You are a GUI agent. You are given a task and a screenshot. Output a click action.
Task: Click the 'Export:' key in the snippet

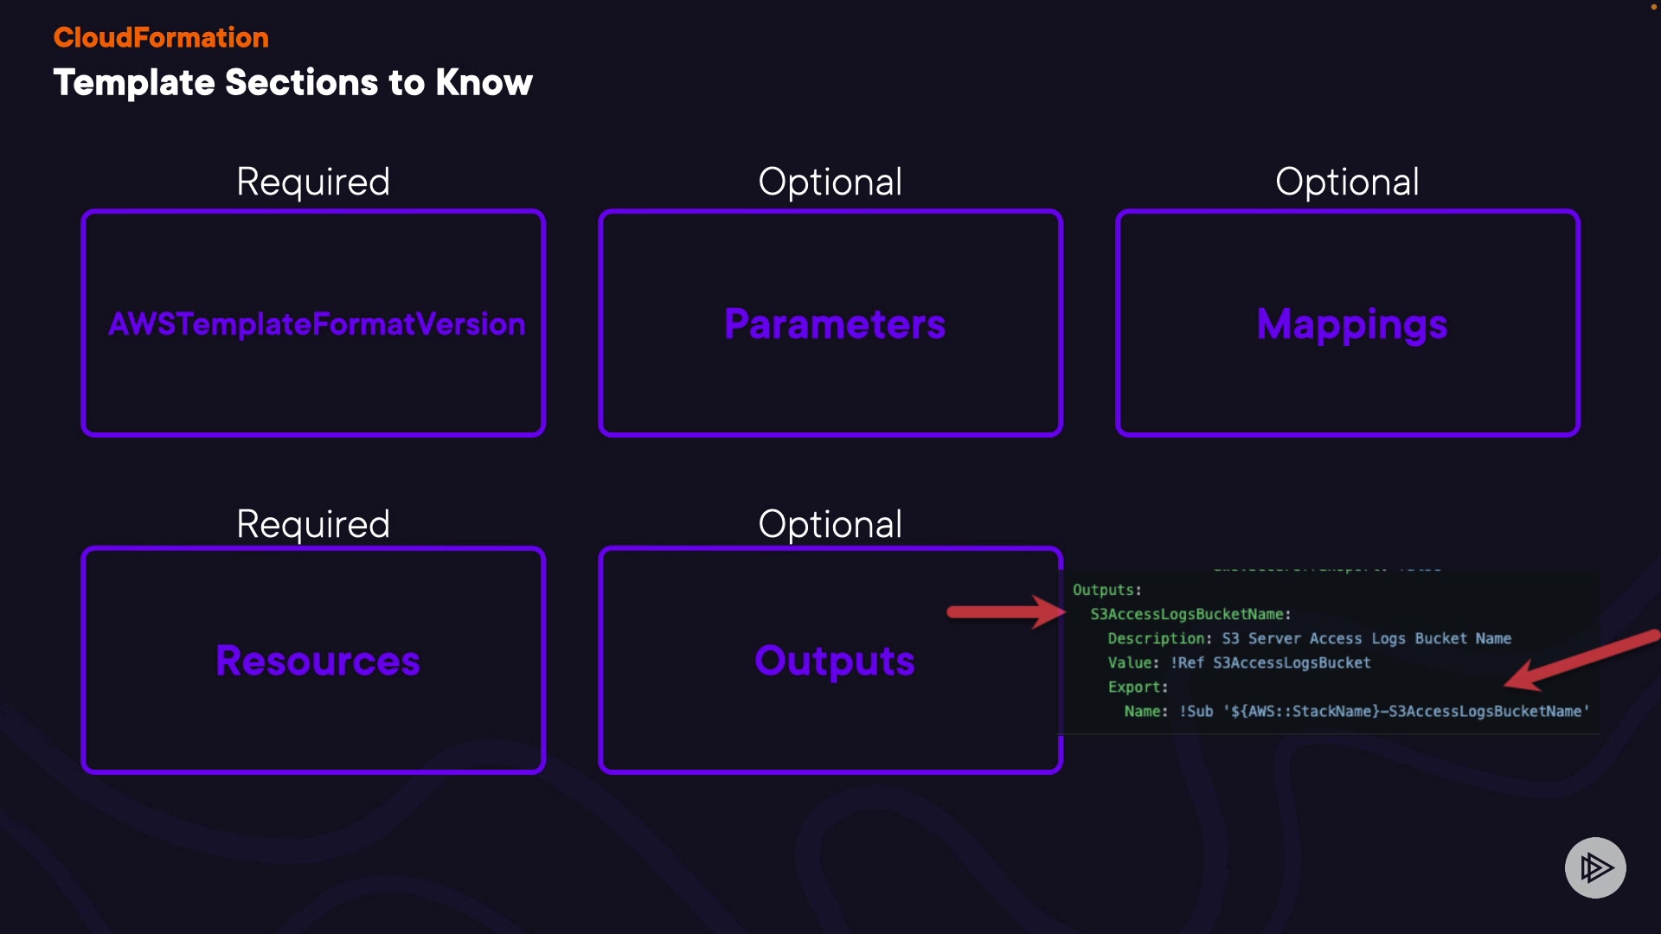[x=1138, y=687]
